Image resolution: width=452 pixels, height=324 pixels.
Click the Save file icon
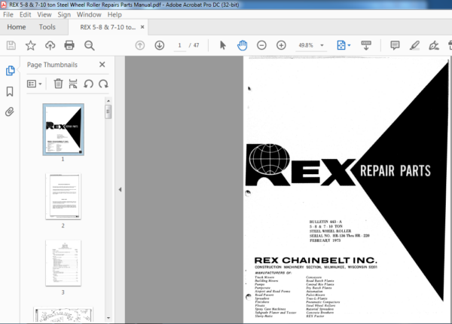11,45
